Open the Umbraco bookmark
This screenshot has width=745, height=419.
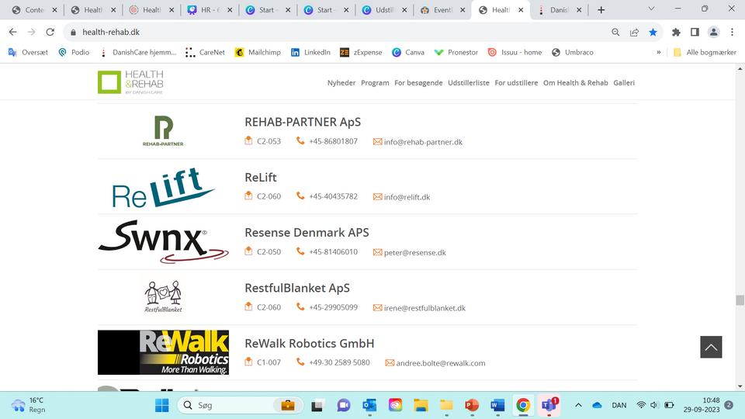573,52
